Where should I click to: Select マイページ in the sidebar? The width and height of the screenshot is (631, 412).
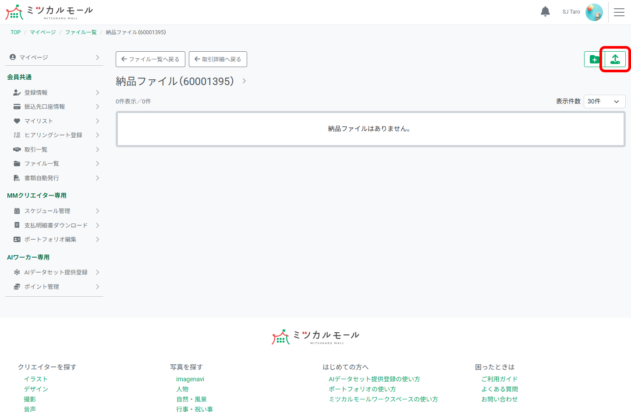click(33, 57)
